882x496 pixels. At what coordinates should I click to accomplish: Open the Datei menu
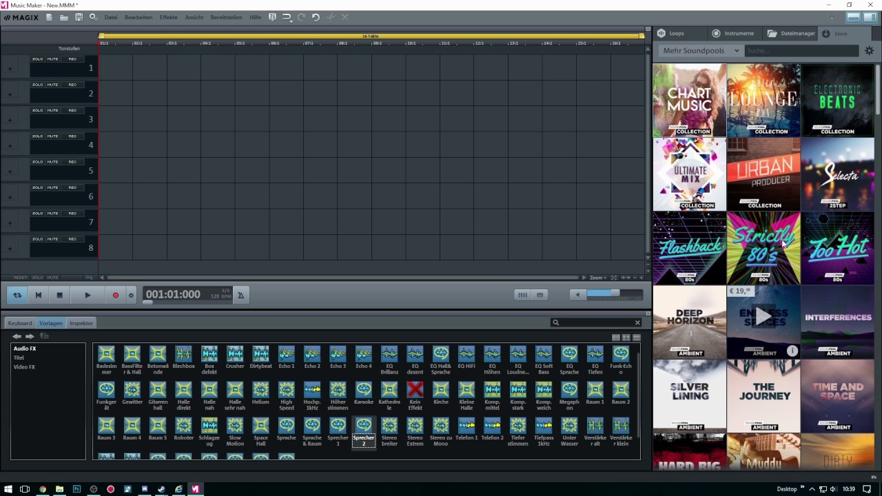click(x=111, y=17)
